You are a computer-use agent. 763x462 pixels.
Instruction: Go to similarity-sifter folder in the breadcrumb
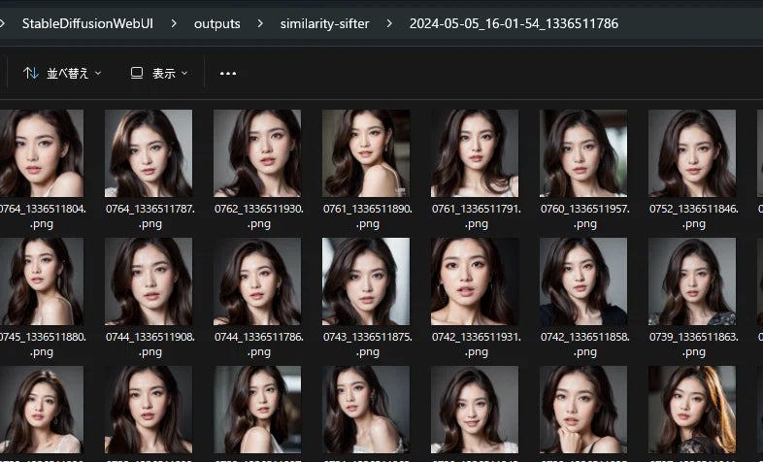(x=324, y=23)
